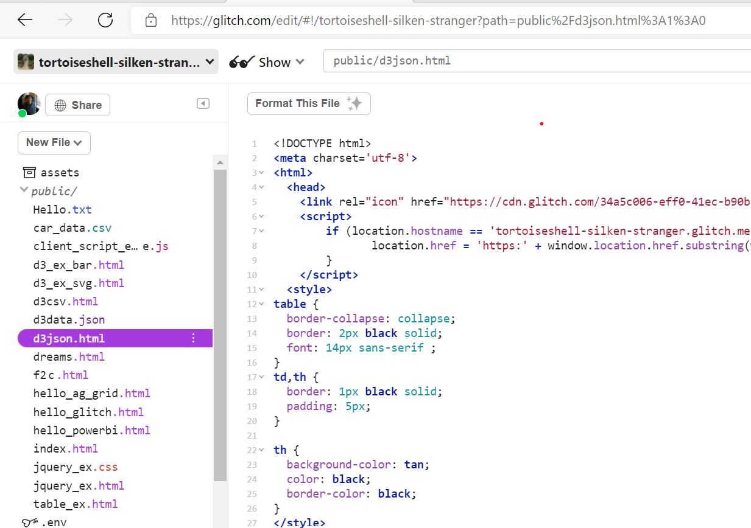Open index.html file
Viewport: 751px width, 528px height.
coord(66,448)
